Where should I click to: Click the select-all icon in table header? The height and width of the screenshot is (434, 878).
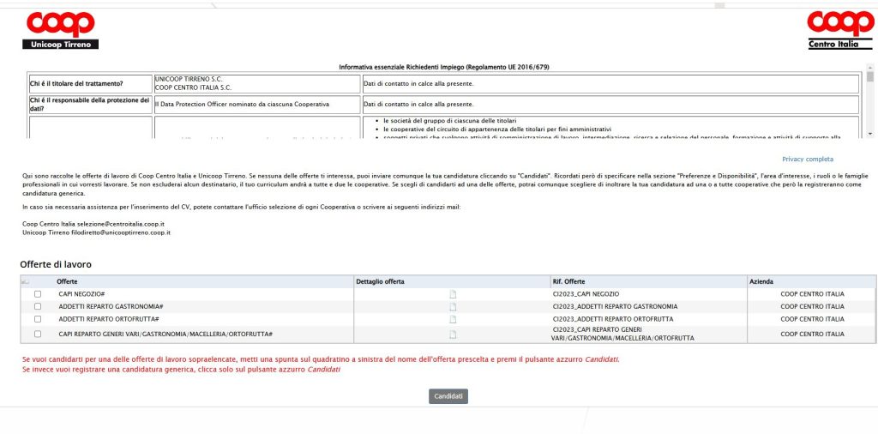26,281
